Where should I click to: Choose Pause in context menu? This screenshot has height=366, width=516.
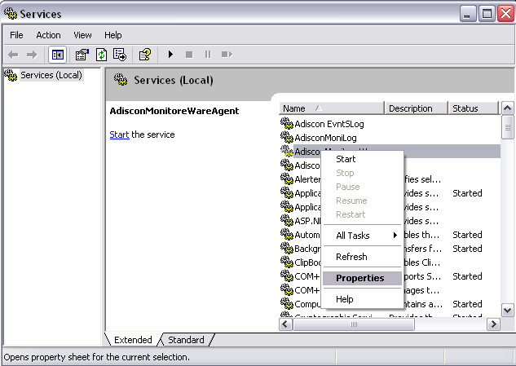click(x=362, y=187)
